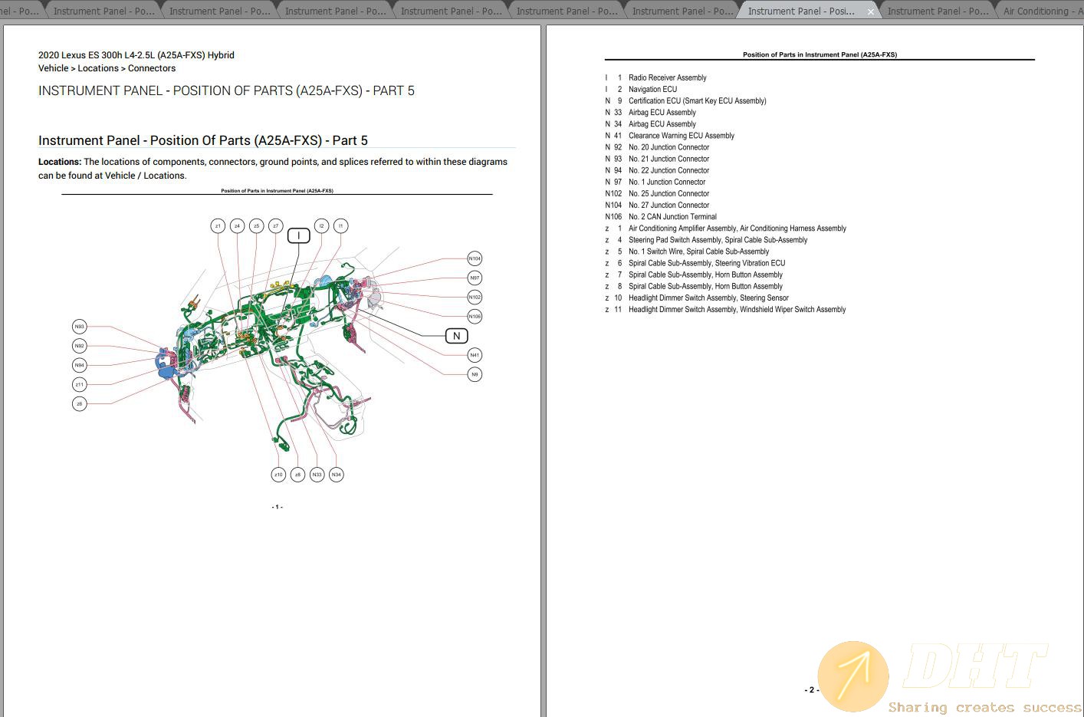Click the 'Locations:' bold description text
Screen dimensions: 1084x717
tap(60, 162)
